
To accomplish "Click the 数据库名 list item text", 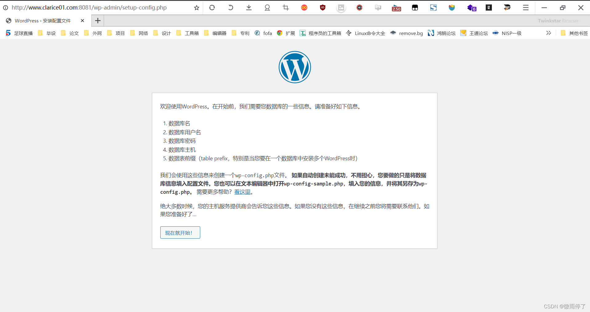I will pyautogui.click(x=179, y=123).
